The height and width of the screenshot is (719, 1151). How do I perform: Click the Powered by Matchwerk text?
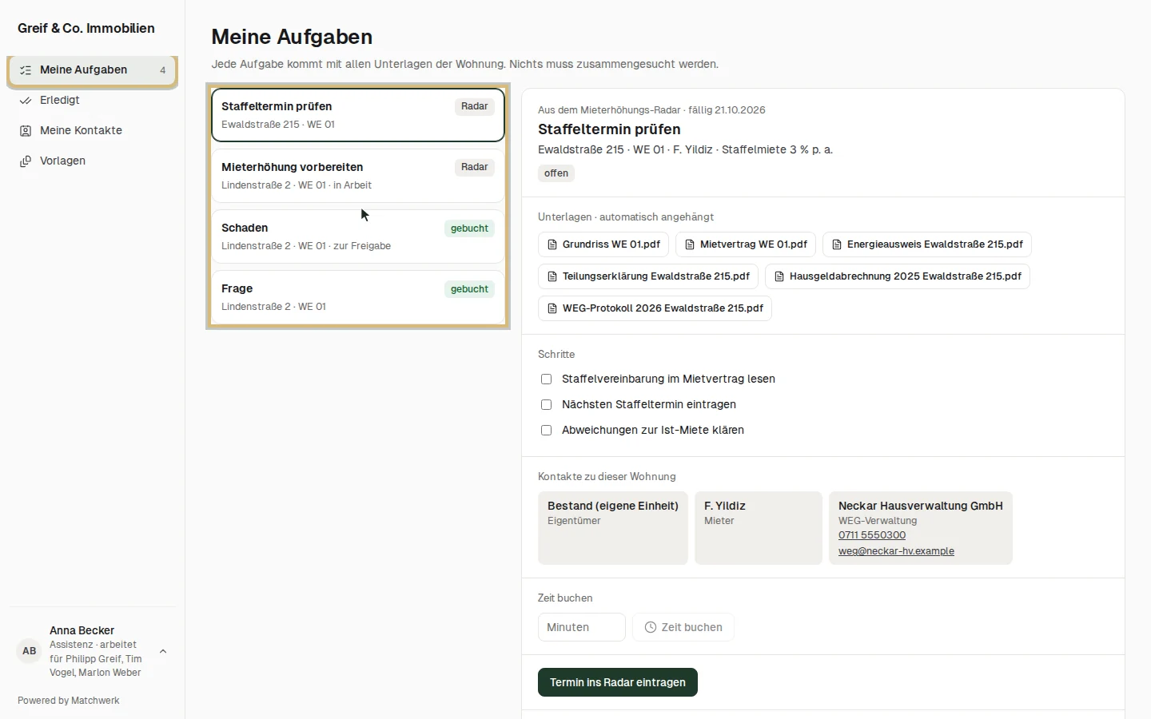[69, 701]
